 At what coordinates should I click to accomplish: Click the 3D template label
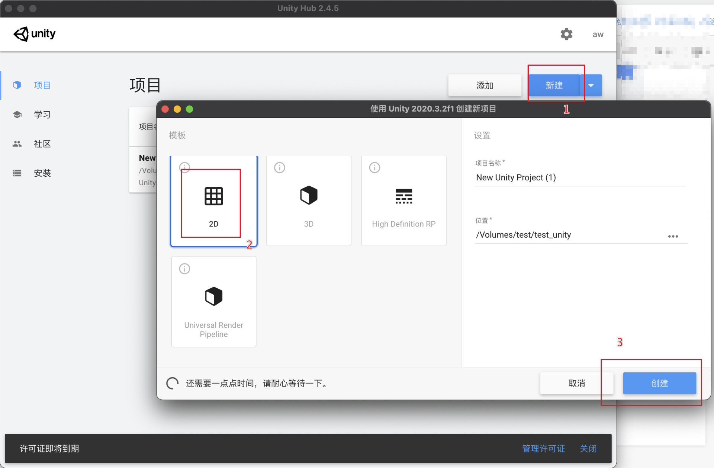click(309, 224)
